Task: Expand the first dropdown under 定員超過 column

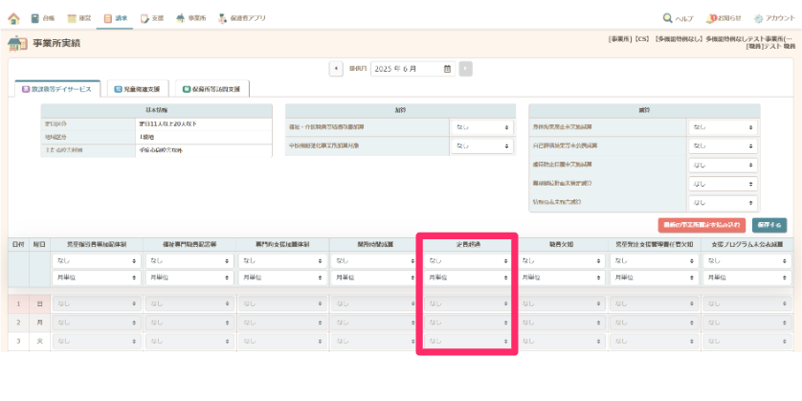Action: [468, 260]
